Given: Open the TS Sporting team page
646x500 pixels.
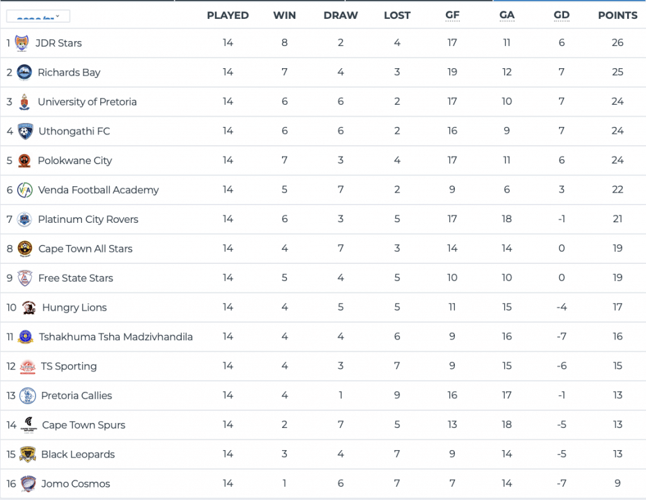Looking at the screenshot, I should click(69, 366).
